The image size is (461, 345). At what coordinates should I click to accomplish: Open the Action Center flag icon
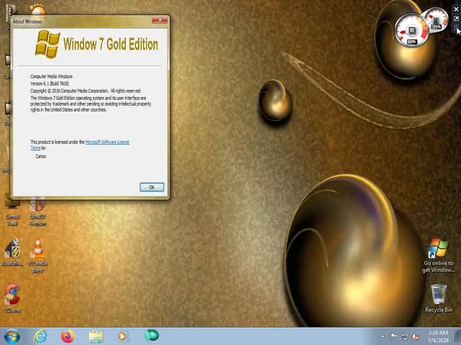(x=393, y=336)
